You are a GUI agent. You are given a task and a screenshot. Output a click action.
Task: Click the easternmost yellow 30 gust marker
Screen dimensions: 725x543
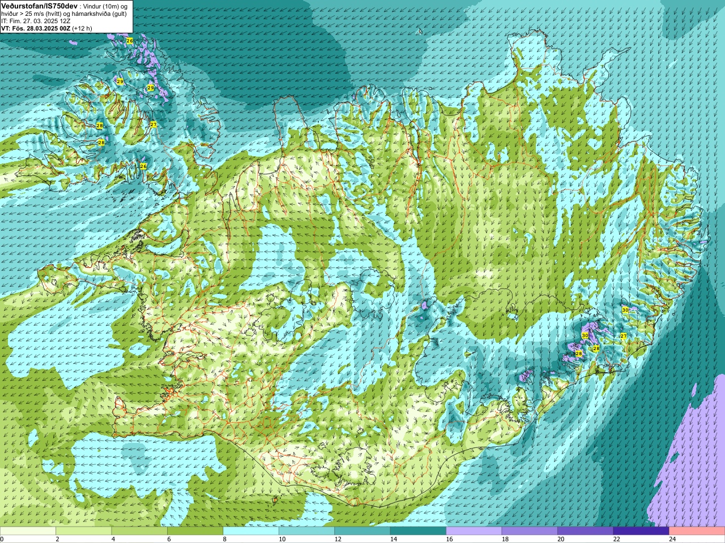[625, 310]
